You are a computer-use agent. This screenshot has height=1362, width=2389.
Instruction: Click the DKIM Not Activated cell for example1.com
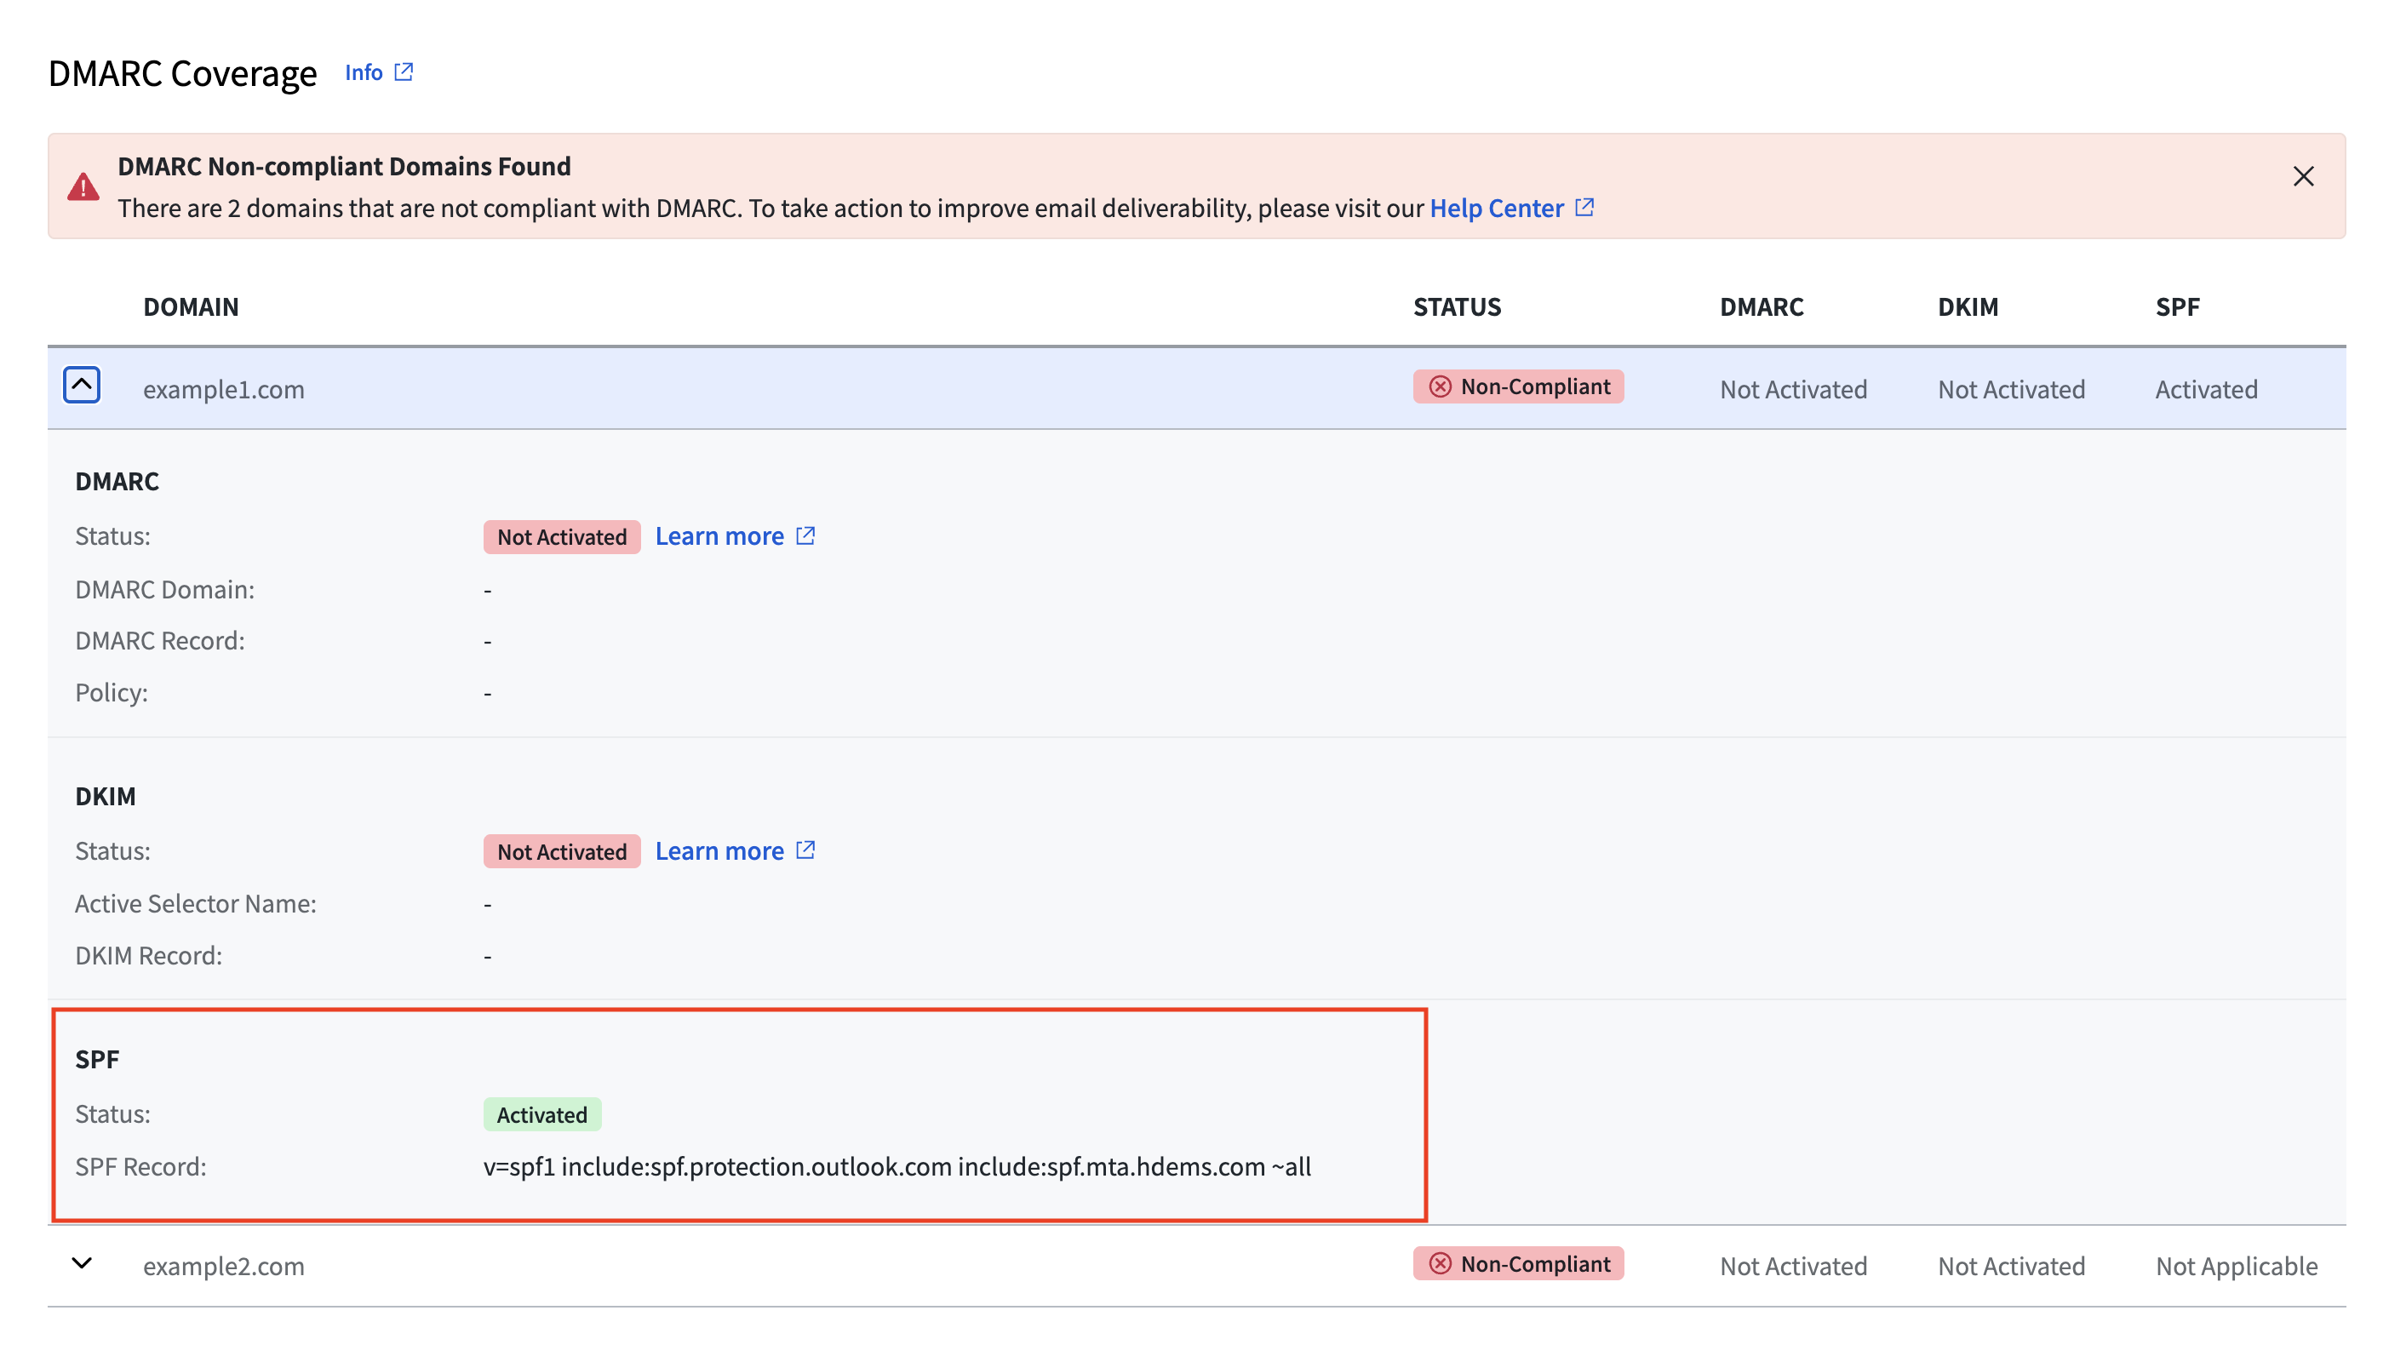[x=2011, y=389]
